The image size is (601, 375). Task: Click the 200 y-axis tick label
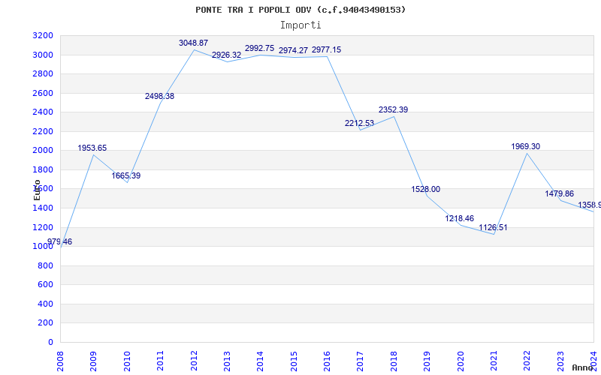click(x=46, y=323)
